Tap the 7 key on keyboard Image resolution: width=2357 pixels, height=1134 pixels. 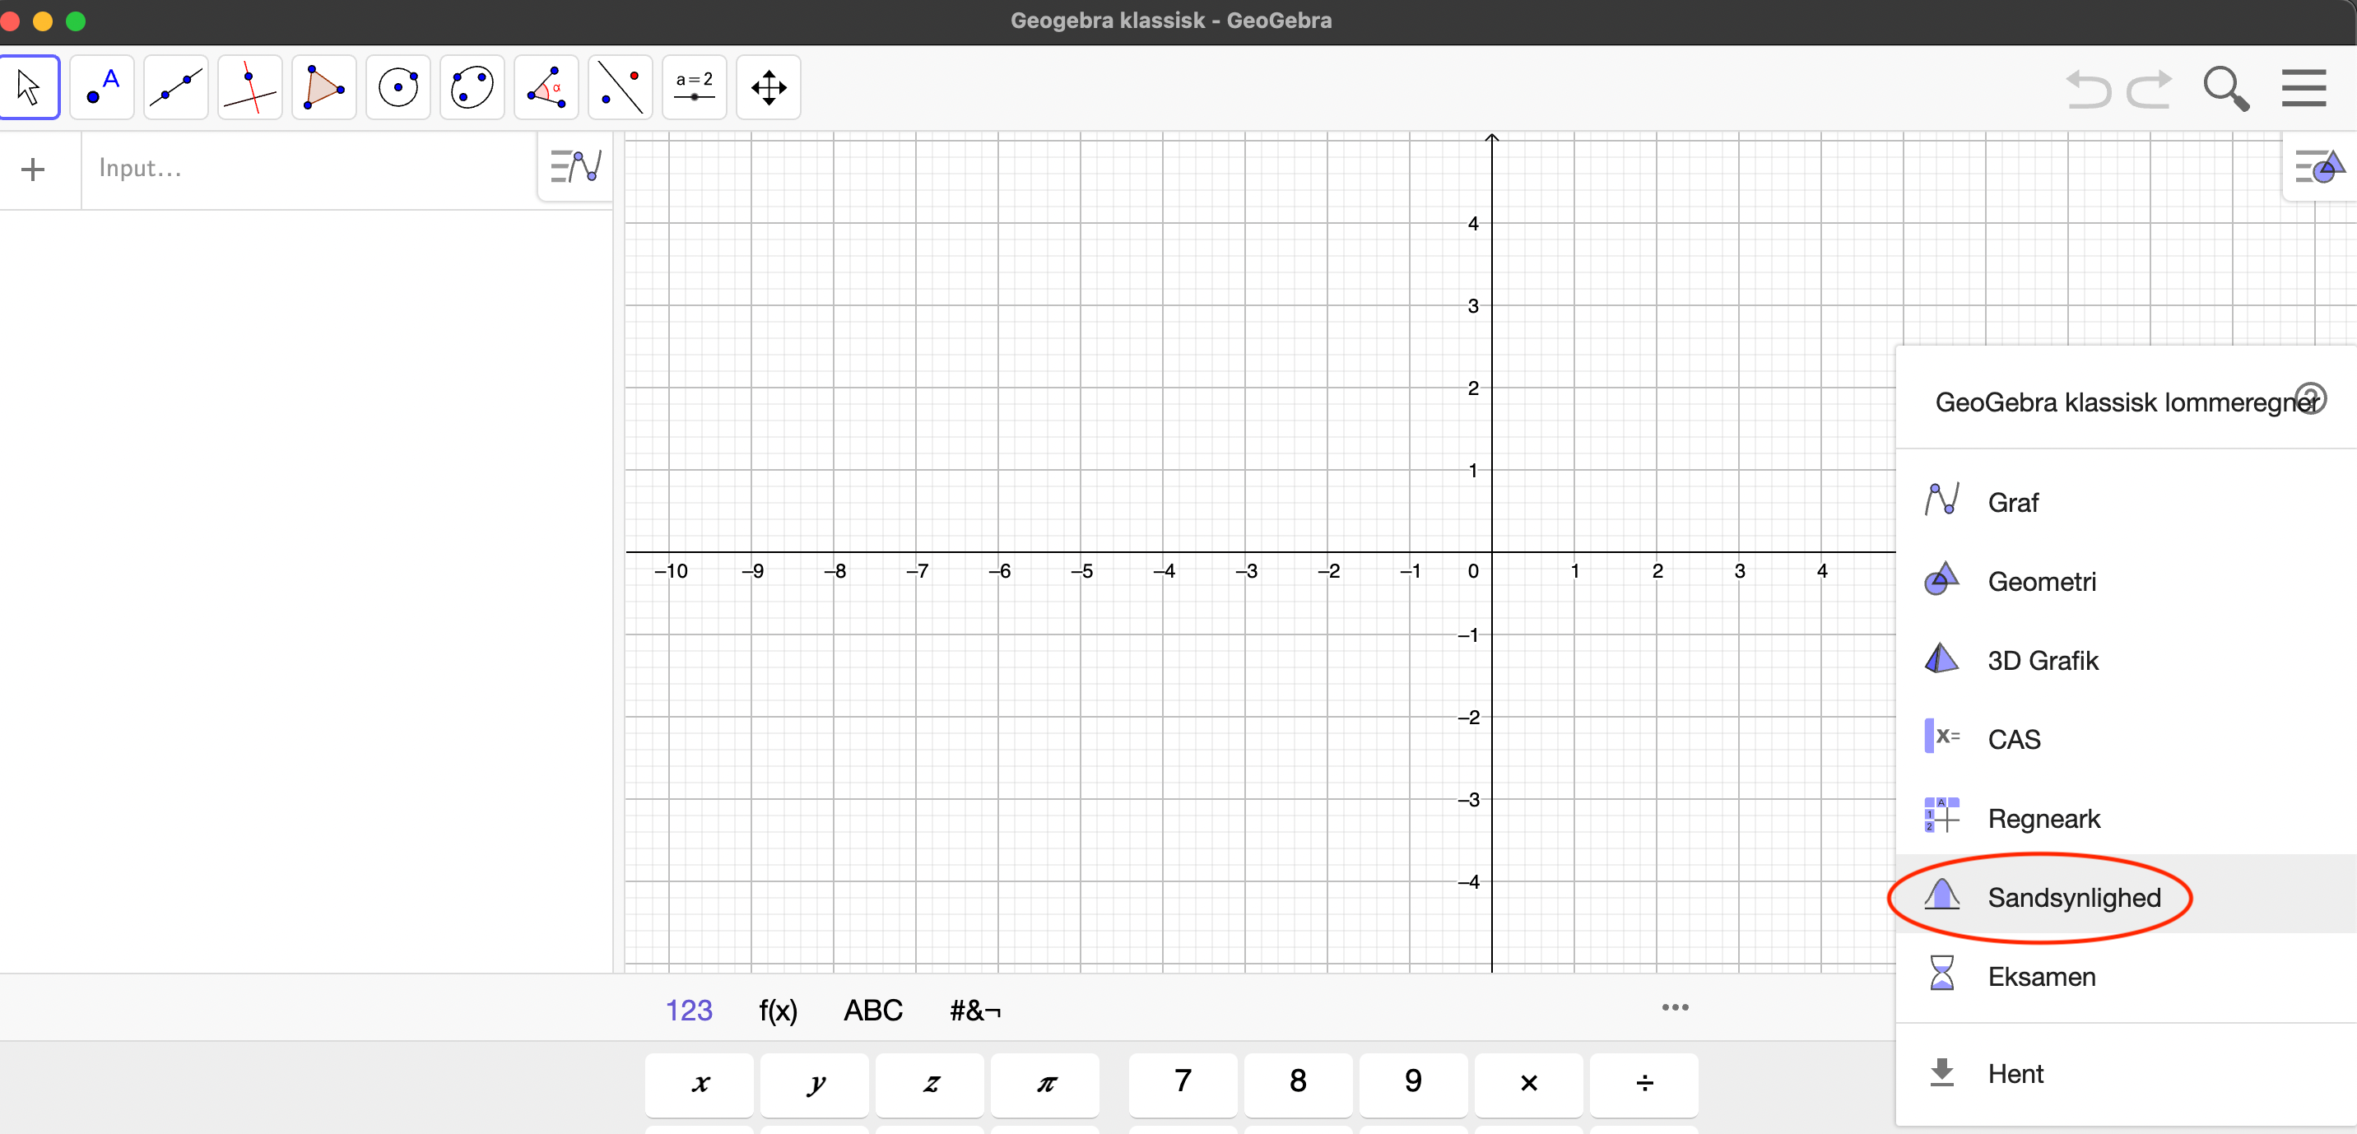pos(1183,1085)
